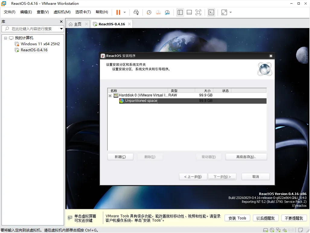The image size is (310, 233).
Task: Open the power options dropdown beside pause
Action: tap(125, 12)
